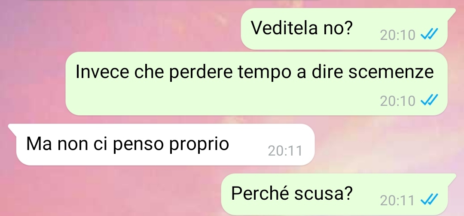Select the 20:10 timestamp in the 'scemenze' bubble

(x=398, y=101)
